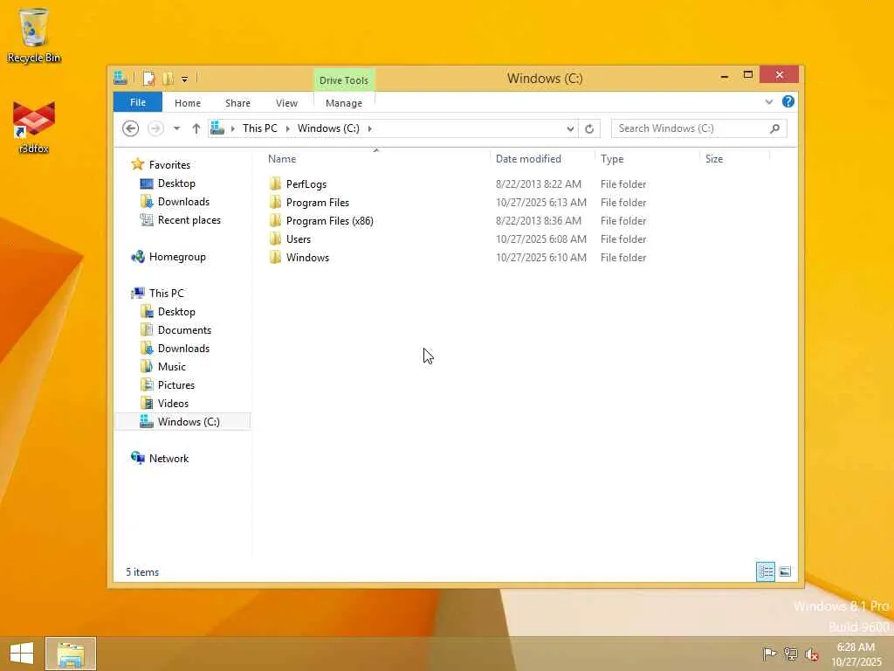The height and width of the screenshot is (671, 894).
Task: Open the File menu tab
Action: (137, 102)
